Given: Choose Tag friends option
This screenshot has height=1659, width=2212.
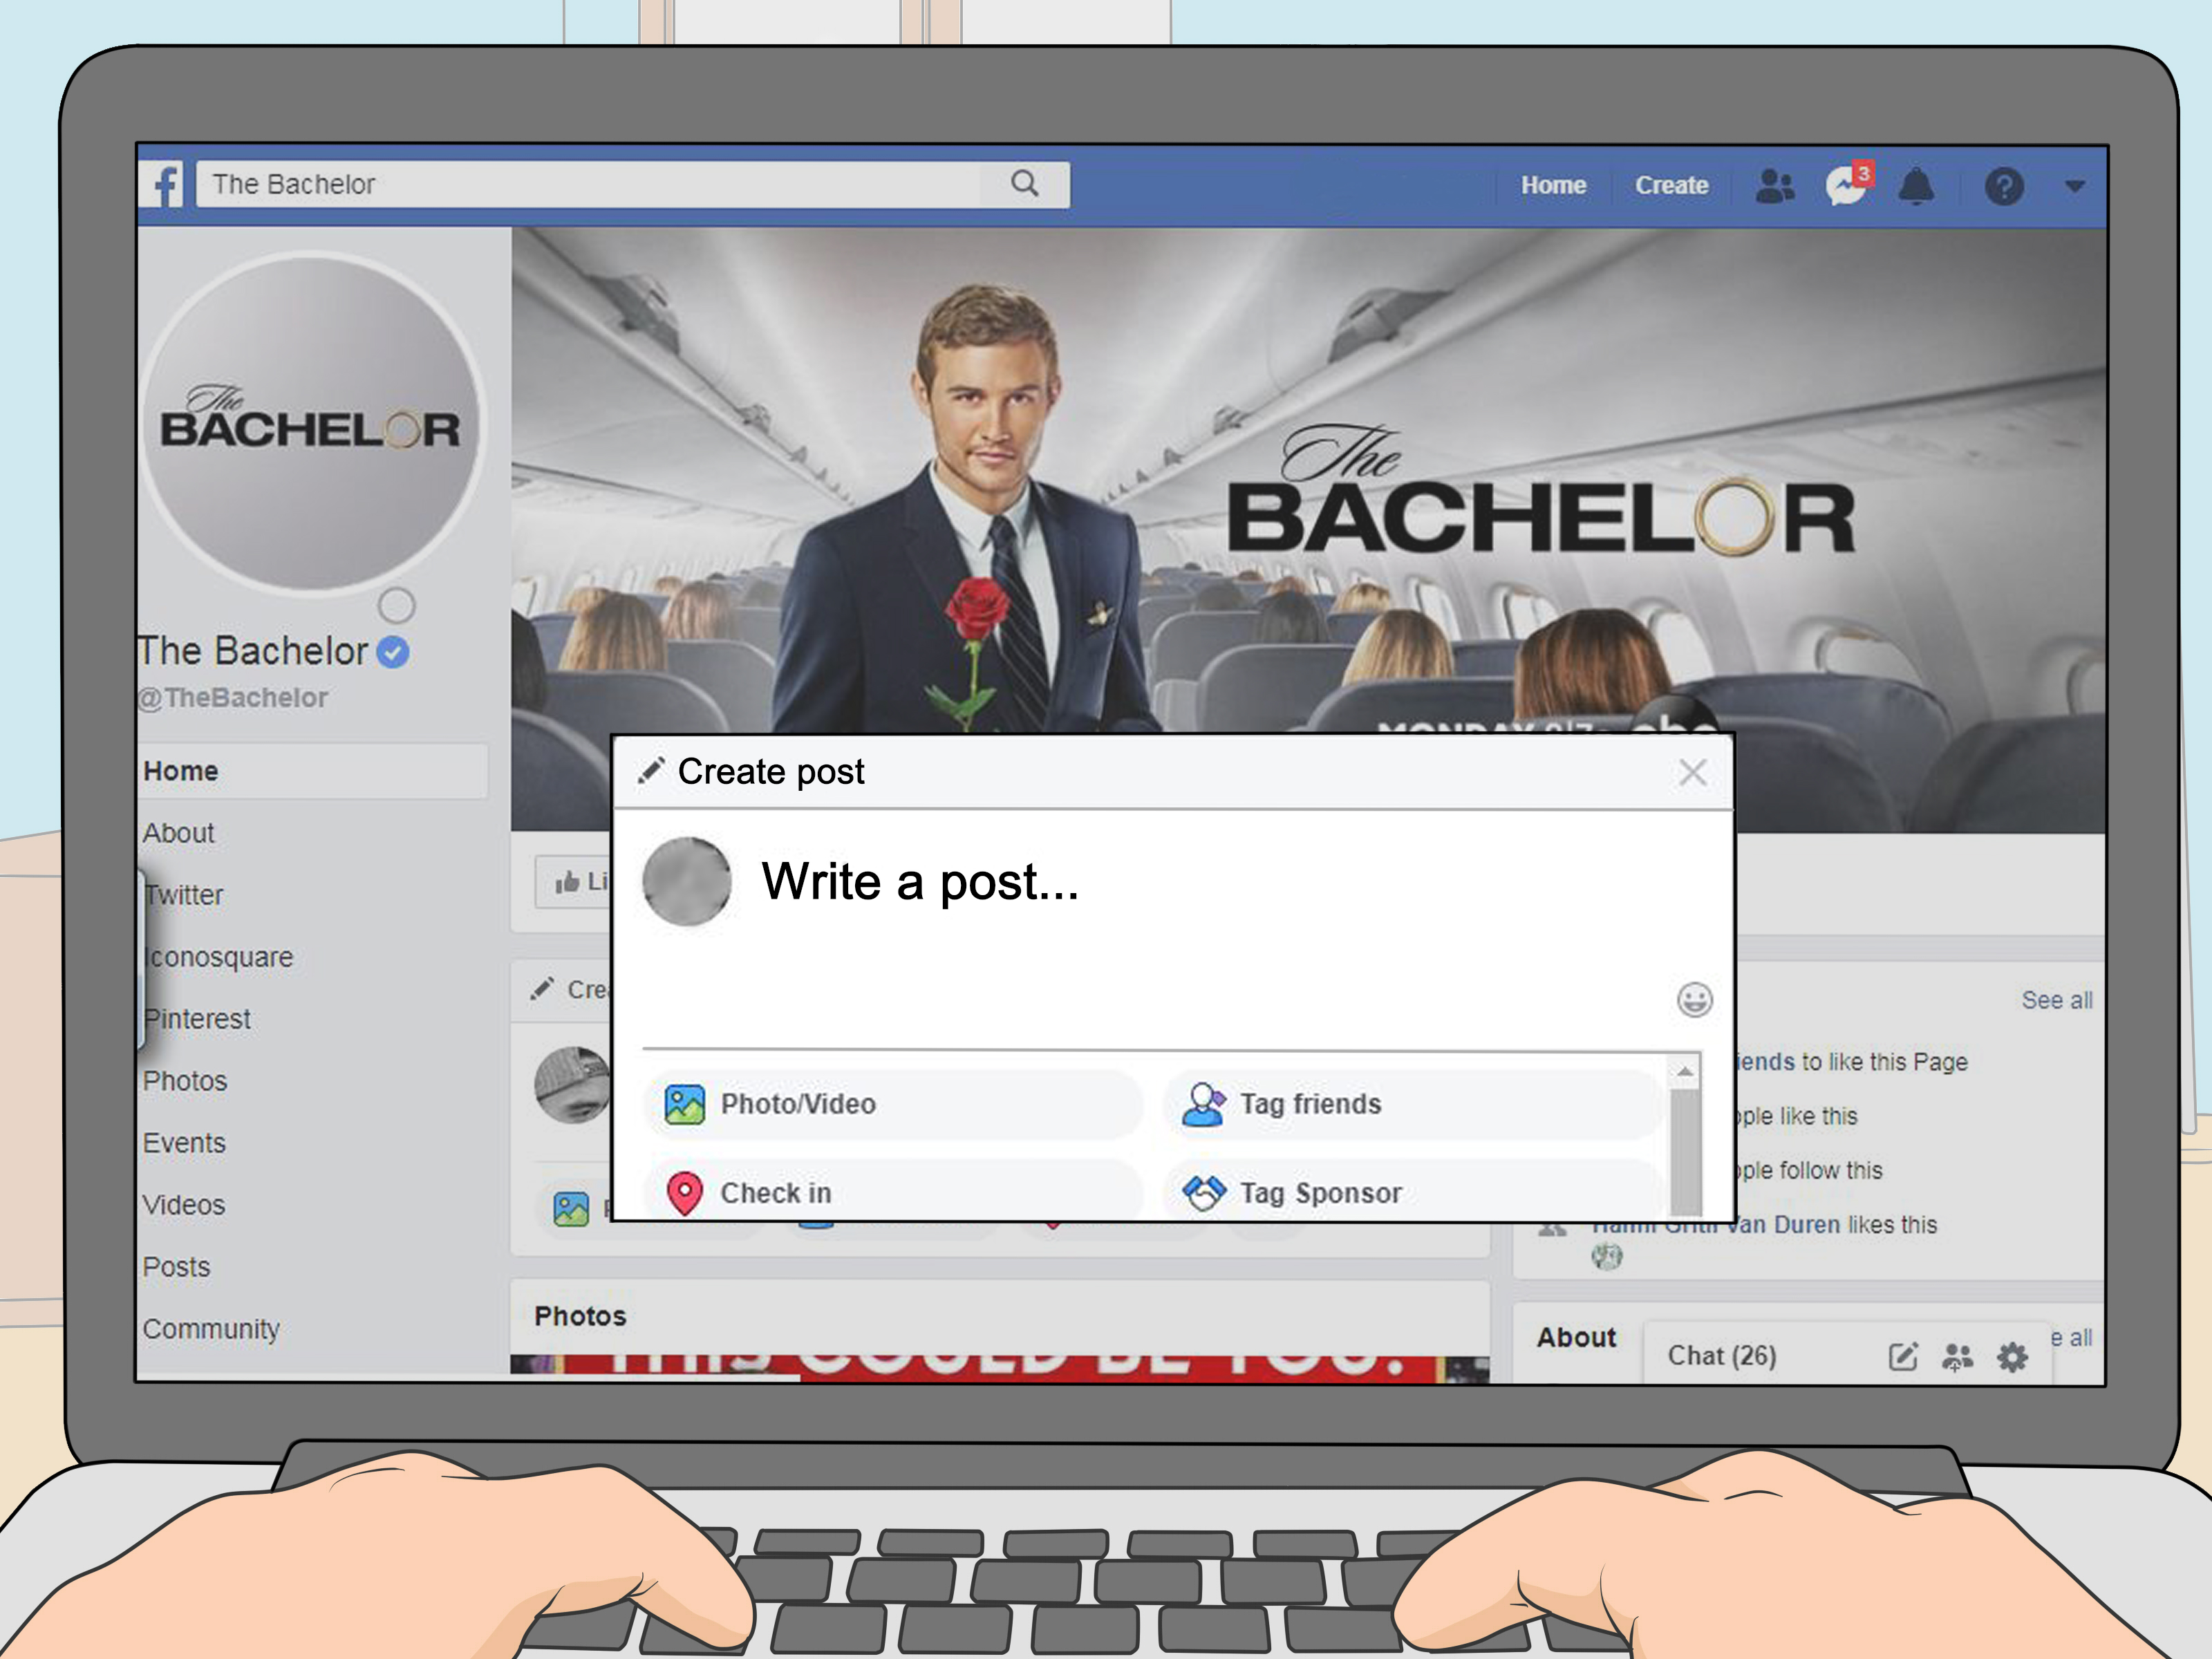Looking at the screenshot, I should point(1412,1104).
